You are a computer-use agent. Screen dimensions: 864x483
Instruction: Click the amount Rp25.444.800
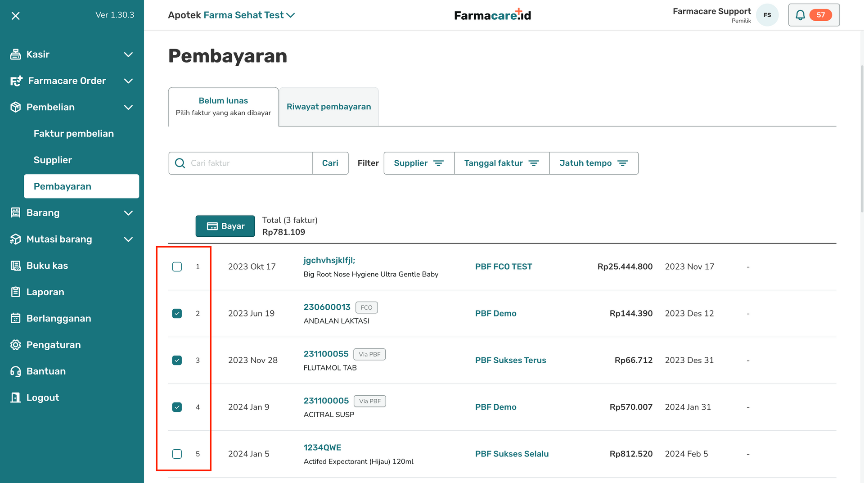coord(625,266)
